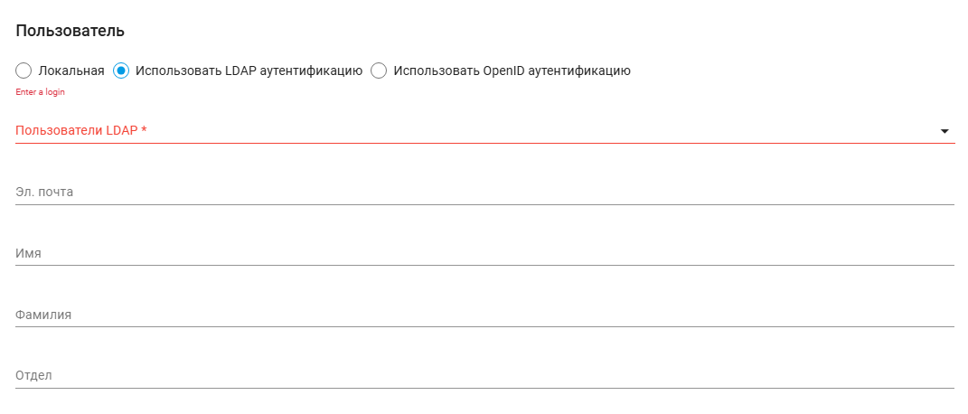The image size is (968, 414).
Task: Click the red asterisk after Пользователи LDAP
Action: [145, 131]
